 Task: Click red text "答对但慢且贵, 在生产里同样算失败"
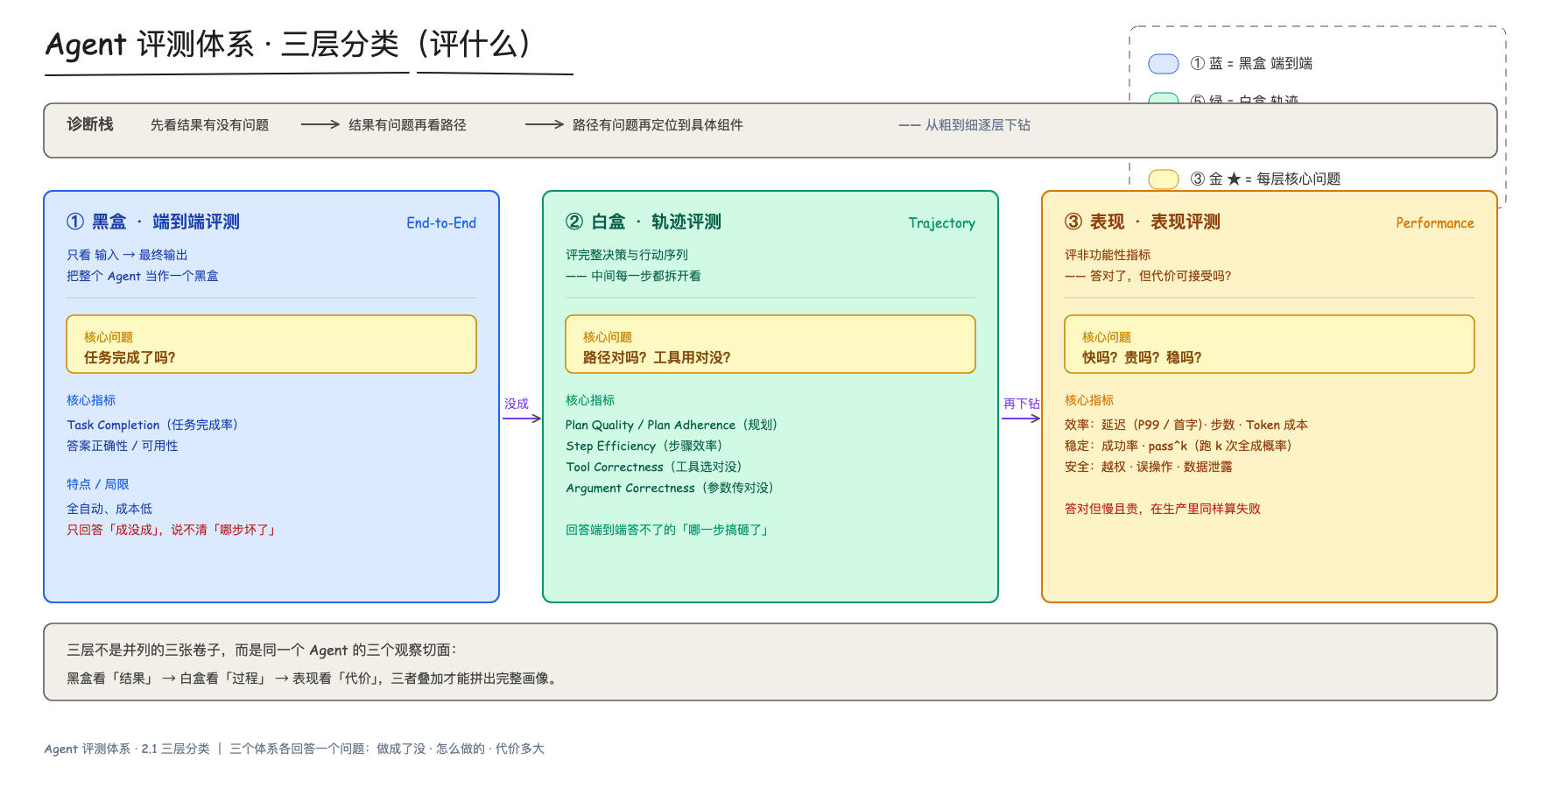pos(1163,509)
